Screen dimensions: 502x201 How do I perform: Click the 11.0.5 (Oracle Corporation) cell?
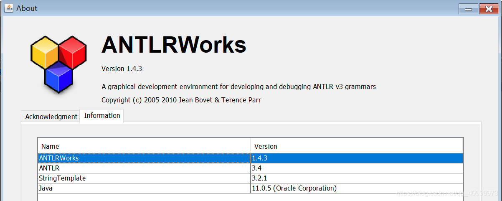357,188
